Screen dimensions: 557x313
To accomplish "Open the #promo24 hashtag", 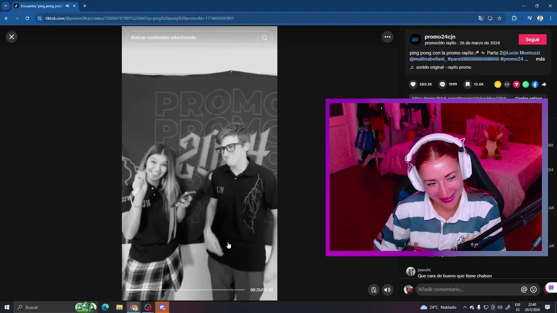I will [512, 59].
